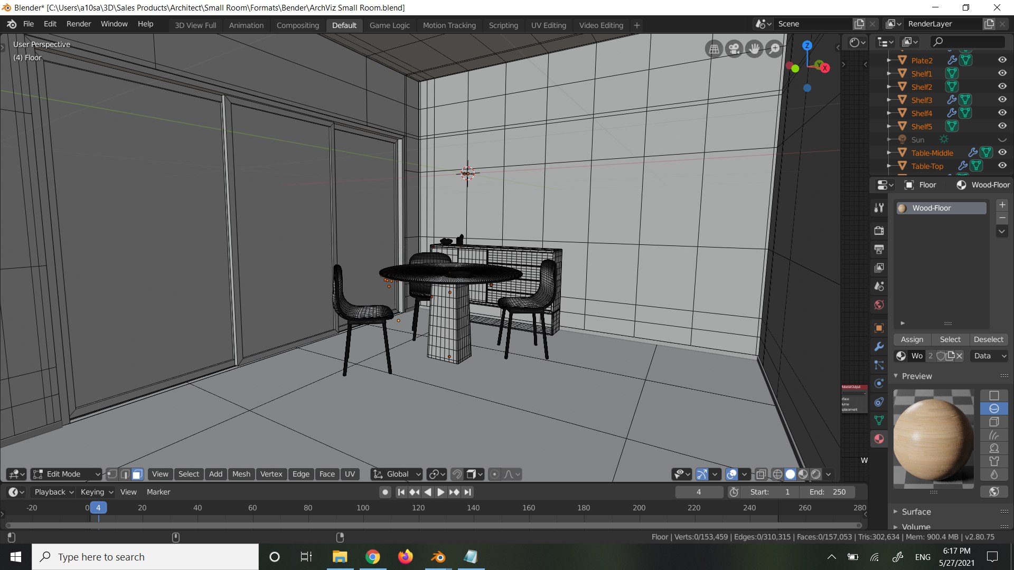The width and height of the screenshot is (1014, 570).
Task: Switch to wireframe viewport shading
Action: 777,474
